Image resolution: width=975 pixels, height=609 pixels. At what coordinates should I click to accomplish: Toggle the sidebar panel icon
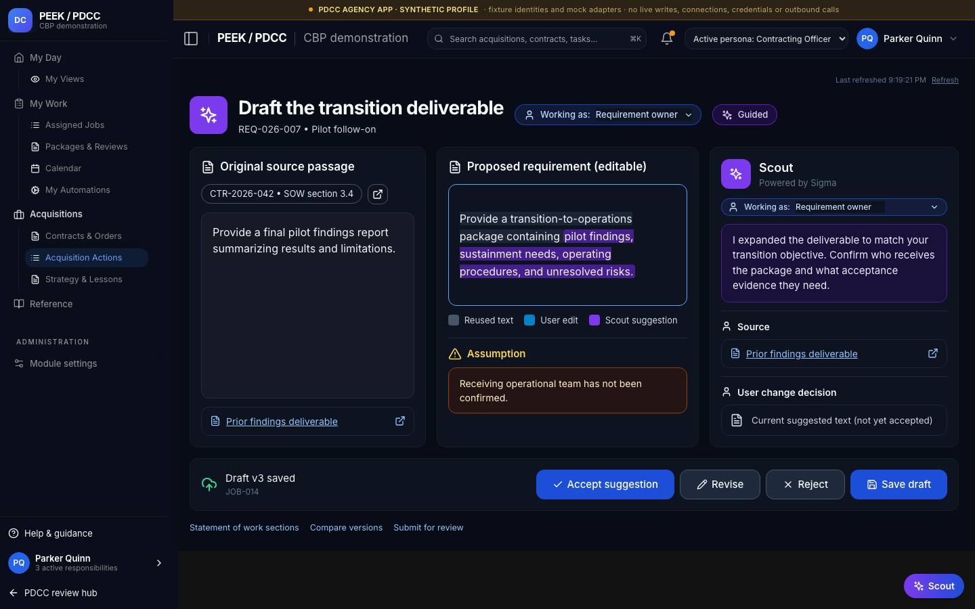191,39
